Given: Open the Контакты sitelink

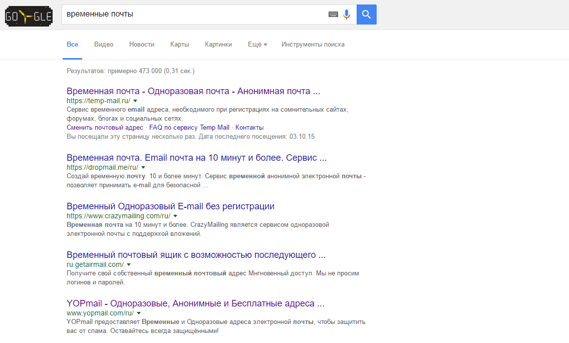Looking at the screenshot, I should coord(249,127).
